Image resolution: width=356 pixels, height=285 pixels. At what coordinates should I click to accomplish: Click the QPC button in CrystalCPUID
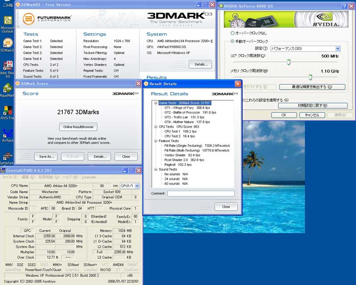(x=27, y=231)
